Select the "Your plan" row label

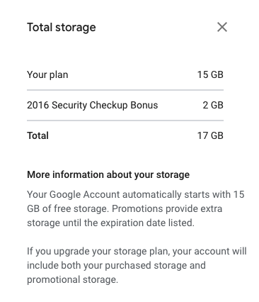pos(47,75)
